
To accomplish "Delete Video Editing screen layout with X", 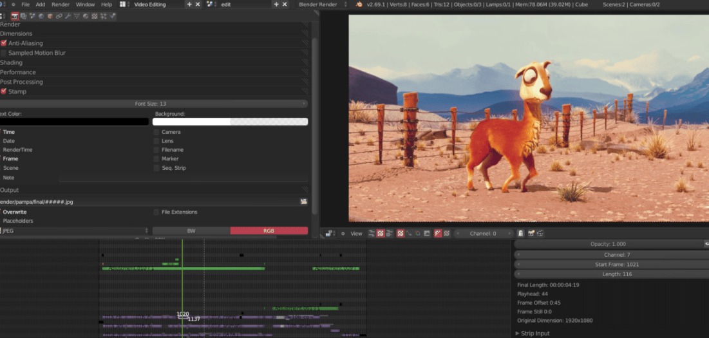I will coord(198,4).
